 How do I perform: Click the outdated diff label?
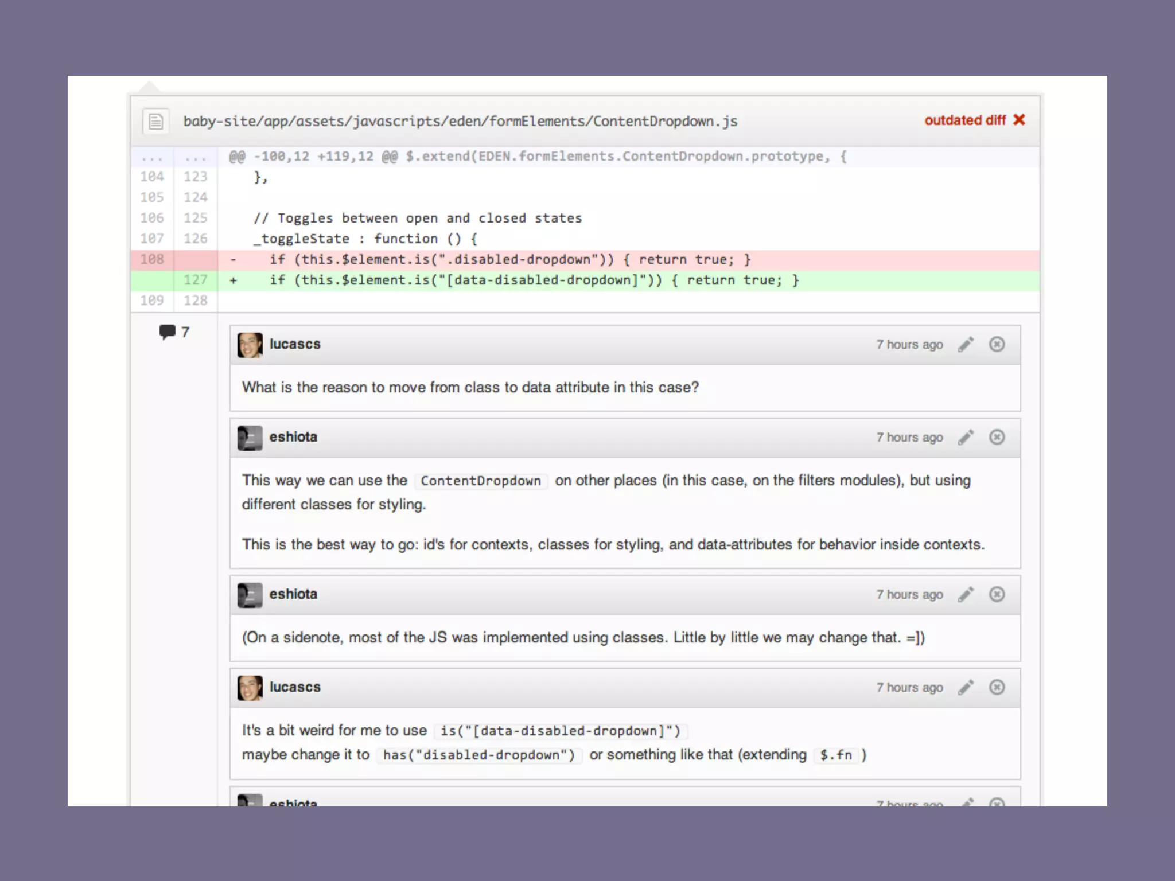click(x=964, y=120)
